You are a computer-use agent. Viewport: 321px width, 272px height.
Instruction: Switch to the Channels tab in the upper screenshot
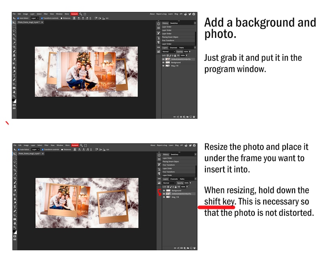(173, 48)
